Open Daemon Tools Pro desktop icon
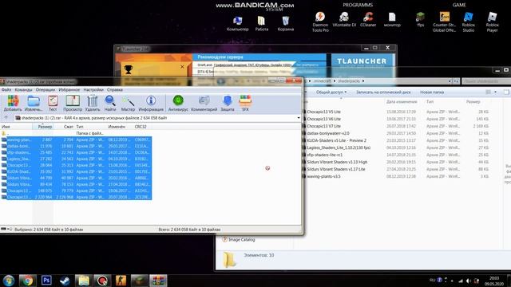The width and height of the screenshot is (511, 287). (x=320, y=22)
